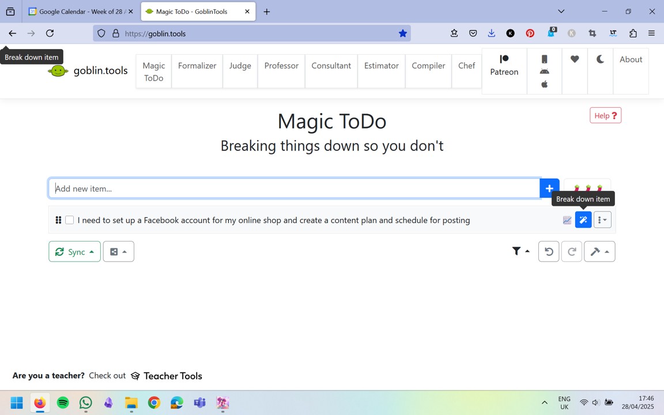The height and width of the screenshot is (415, 664).
Task: Click the estimate chart icon on the task
Action: [x=567, y=220]
